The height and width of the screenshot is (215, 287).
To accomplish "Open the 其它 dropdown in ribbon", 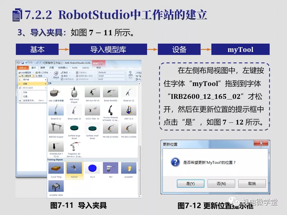I will (x=65, y=76).
